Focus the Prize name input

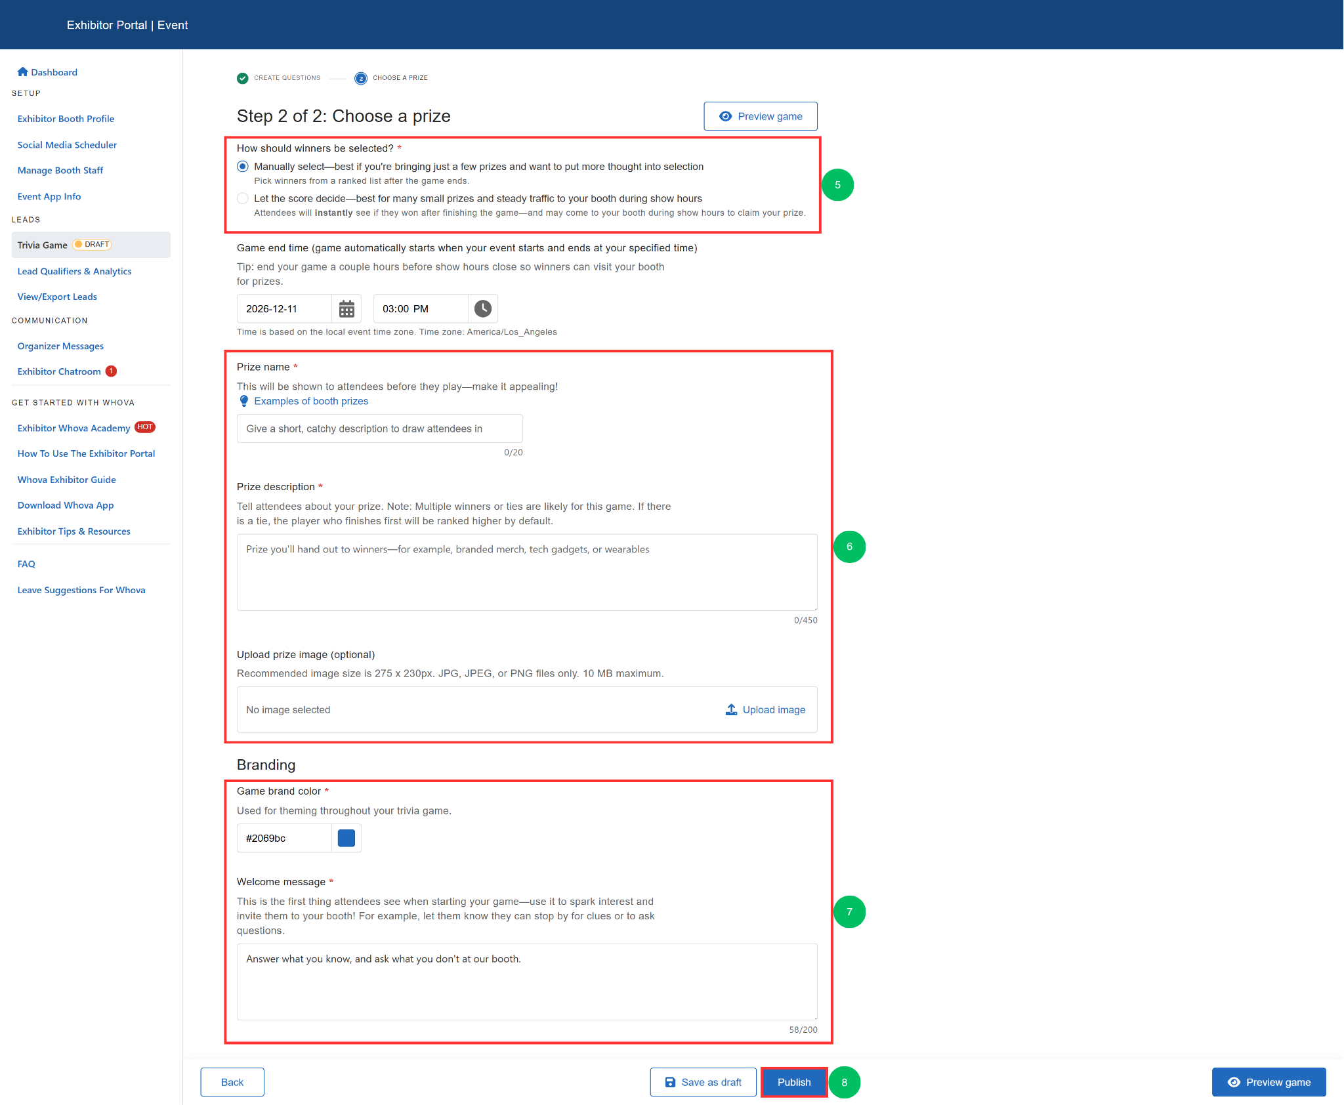pyautogui.click(x=380, y=428)
